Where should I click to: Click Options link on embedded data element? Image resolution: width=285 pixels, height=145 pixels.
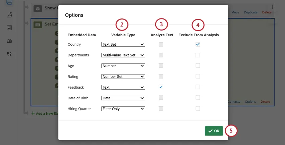[x=250, y=101]
